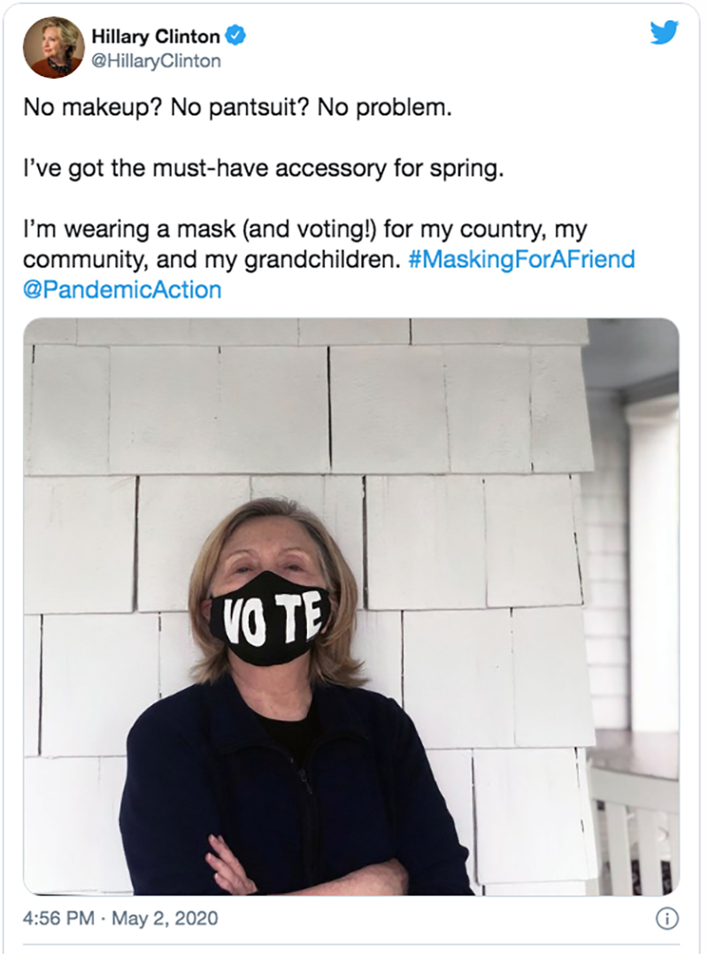Open the @PandemicAction mention
Image resolution: width=708 pixels, height=954 pixels.
tap(122, 289)
